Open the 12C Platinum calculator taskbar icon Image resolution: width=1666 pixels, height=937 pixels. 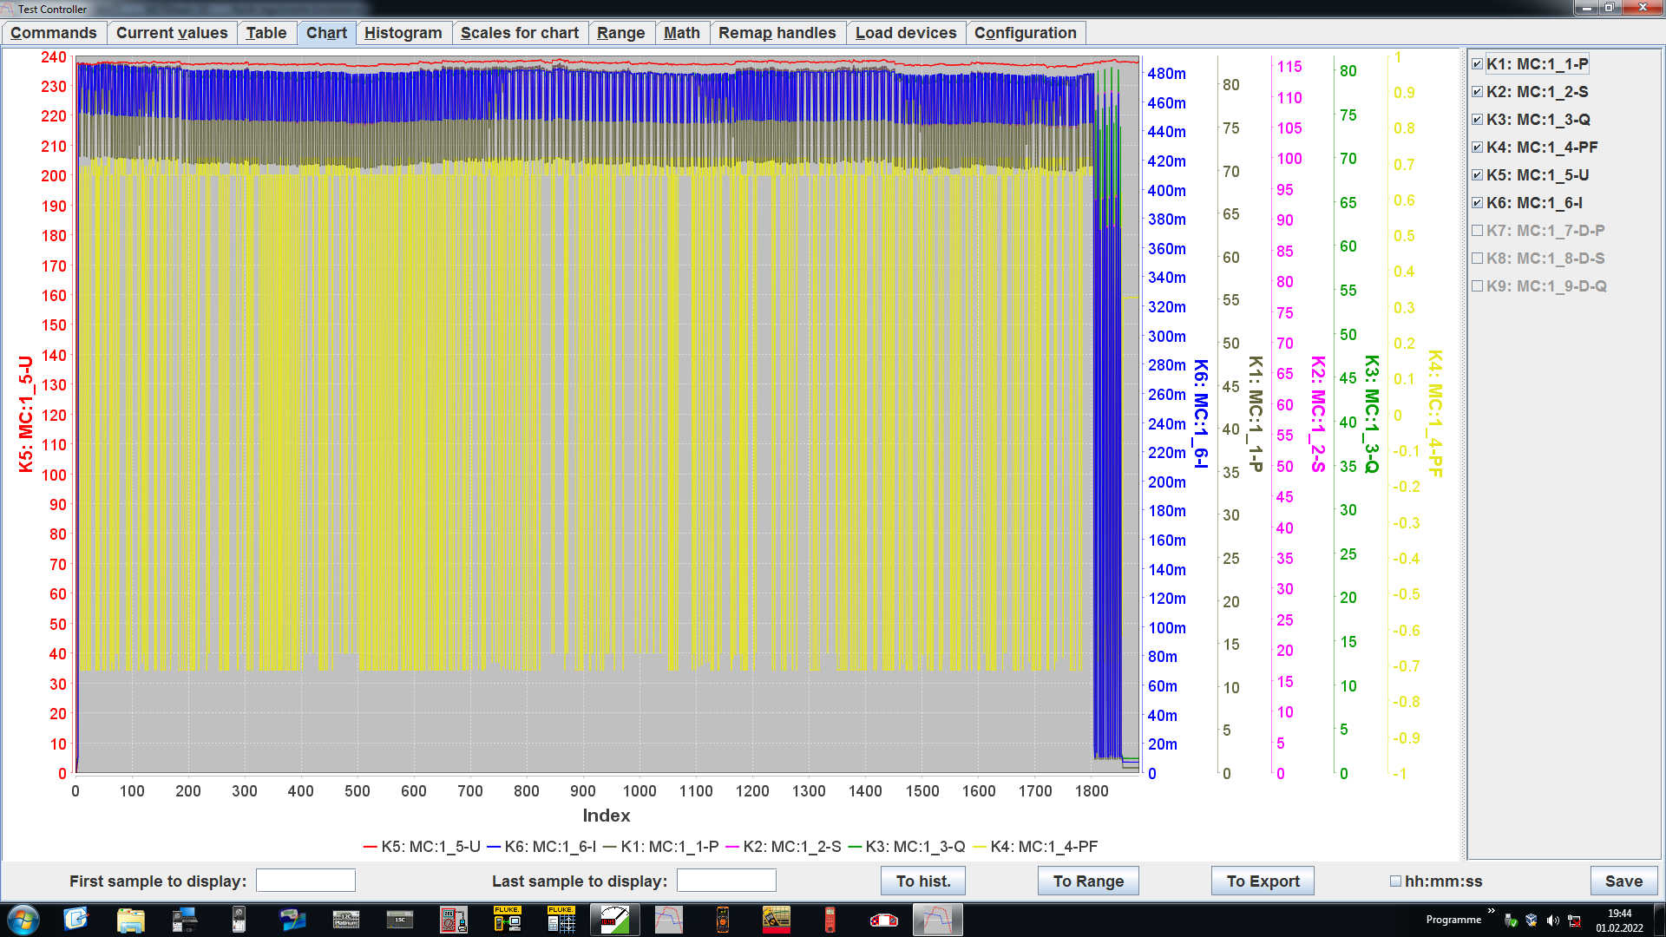[x=346, y=919]
